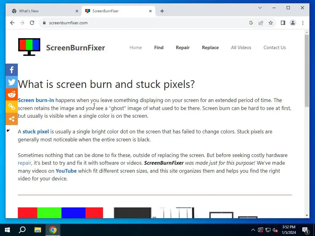
Task: Copy link using yellow chain sidebar icon
Action: 12,107
